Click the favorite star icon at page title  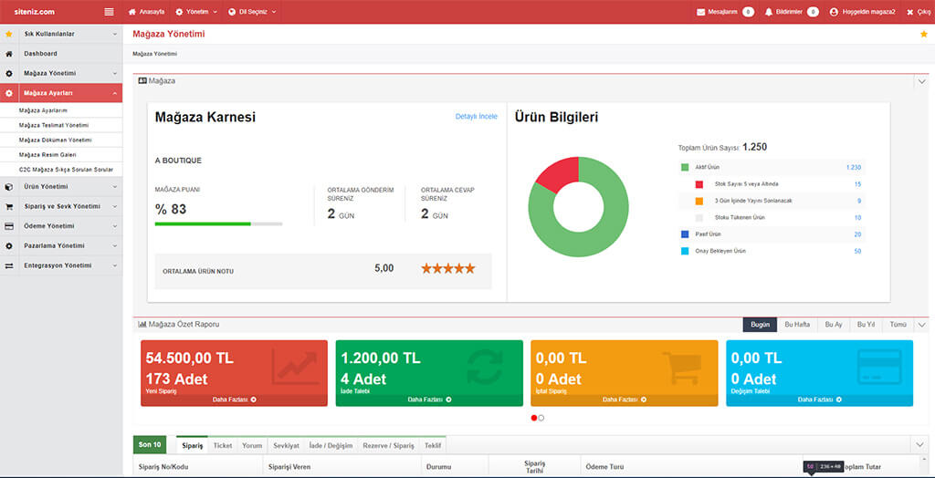click(x=924, y=34)
